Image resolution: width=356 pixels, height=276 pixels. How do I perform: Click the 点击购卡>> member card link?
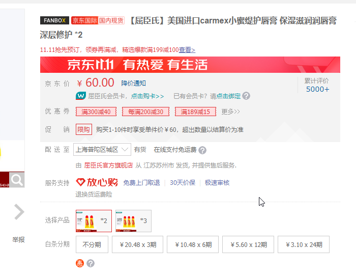click(x=147, y=96)
